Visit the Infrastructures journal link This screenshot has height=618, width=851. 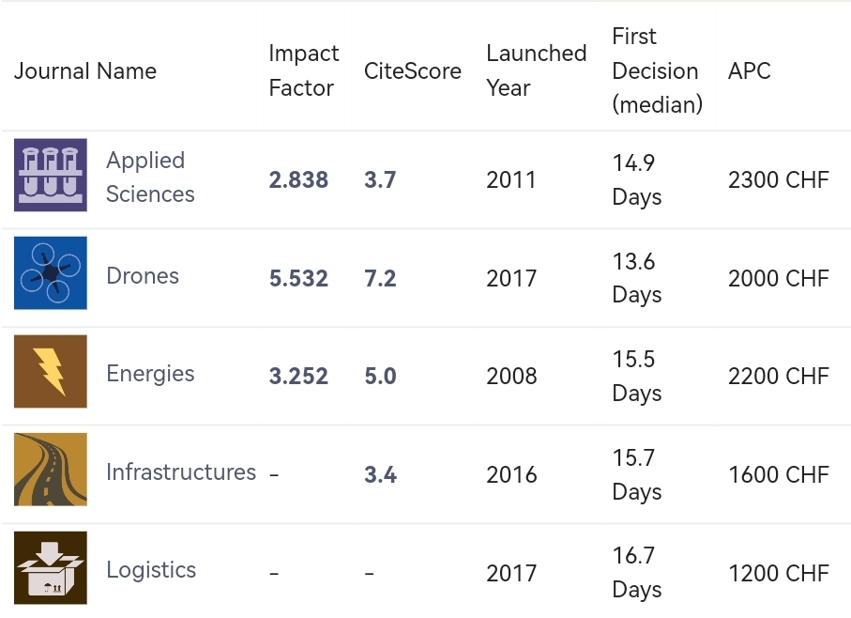click(x=181, y=472)
